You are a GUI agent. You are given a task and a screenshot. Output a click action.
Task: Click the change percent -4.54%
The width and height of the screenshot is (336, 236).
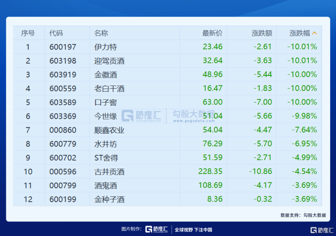tap(304, 171)
